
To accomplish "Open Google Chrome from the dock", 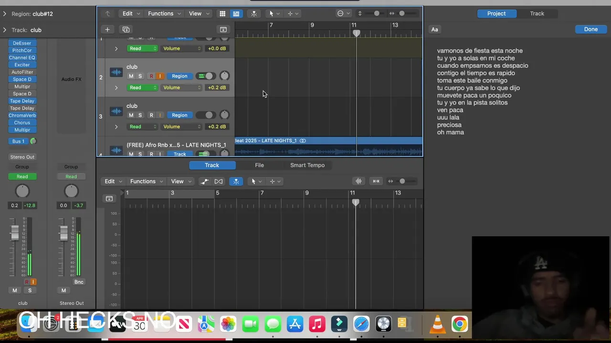I will click(460, 324).
